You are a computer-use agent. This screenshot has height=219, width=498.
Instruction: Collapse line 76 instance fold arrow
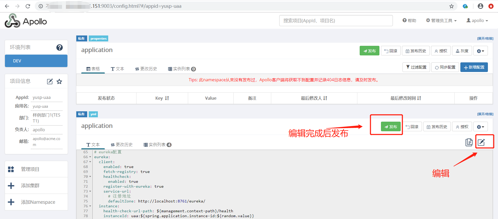pyautogui.click(x=90, y=206)
